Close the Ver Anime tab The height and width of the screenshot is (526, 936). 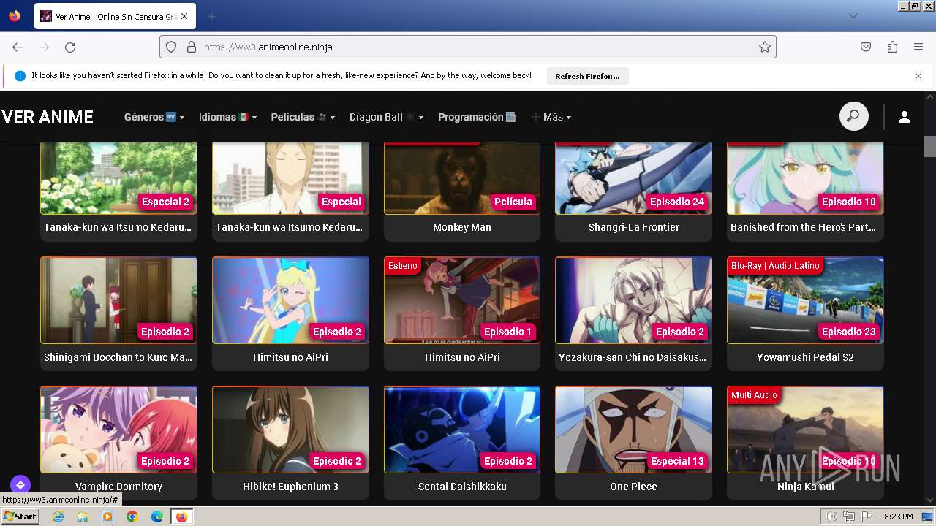tap(184, 16)
